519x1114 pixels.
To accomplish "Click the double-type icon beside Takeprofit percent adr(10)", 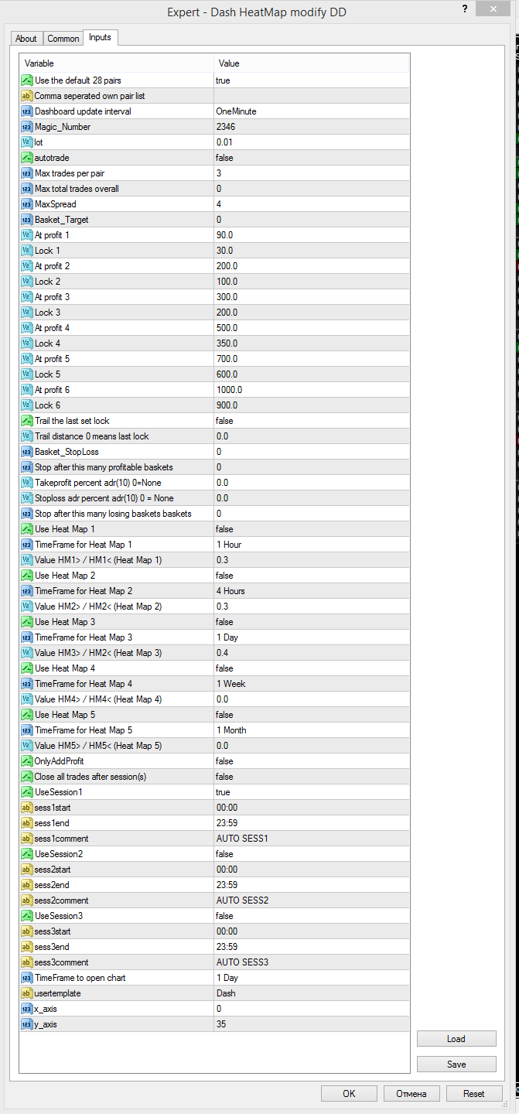I will pos(27,483).
